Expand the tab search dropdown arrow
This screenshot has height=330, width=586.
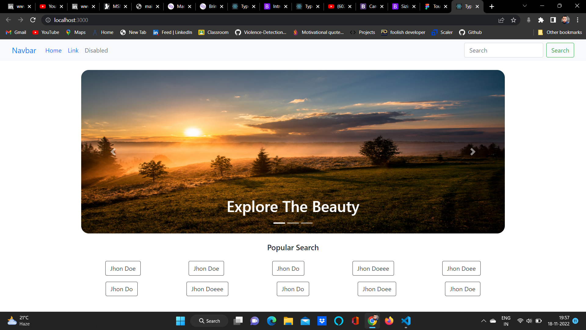pos(525,6)
